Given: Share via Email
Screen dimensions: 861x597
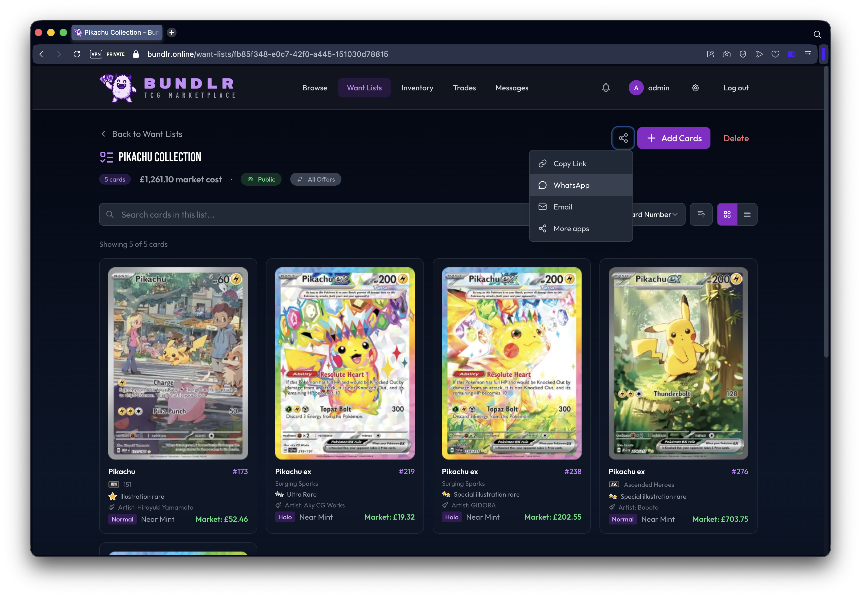Looking at the screenshot, I should tap(581, 207).
